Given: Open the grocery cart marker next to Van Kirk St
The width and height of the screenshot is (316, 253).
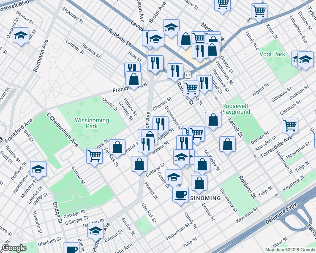Looking at the screenshot, I should coord(95,156).
